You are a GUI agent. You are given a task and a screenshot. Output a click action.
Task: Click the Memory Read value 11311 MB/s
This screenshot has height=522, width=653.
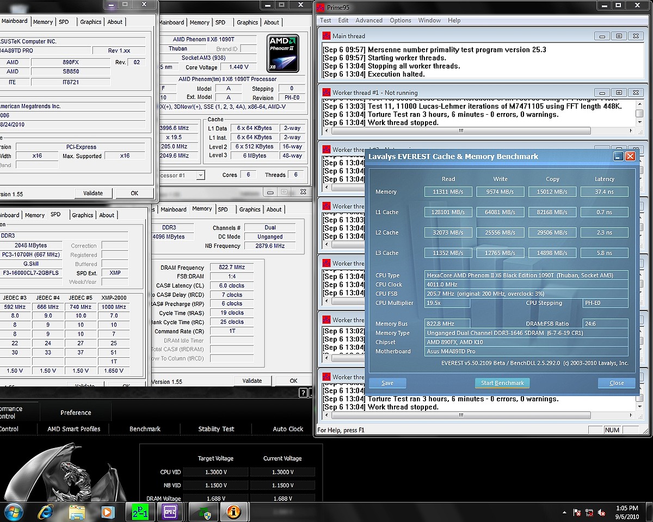[448, 192]
